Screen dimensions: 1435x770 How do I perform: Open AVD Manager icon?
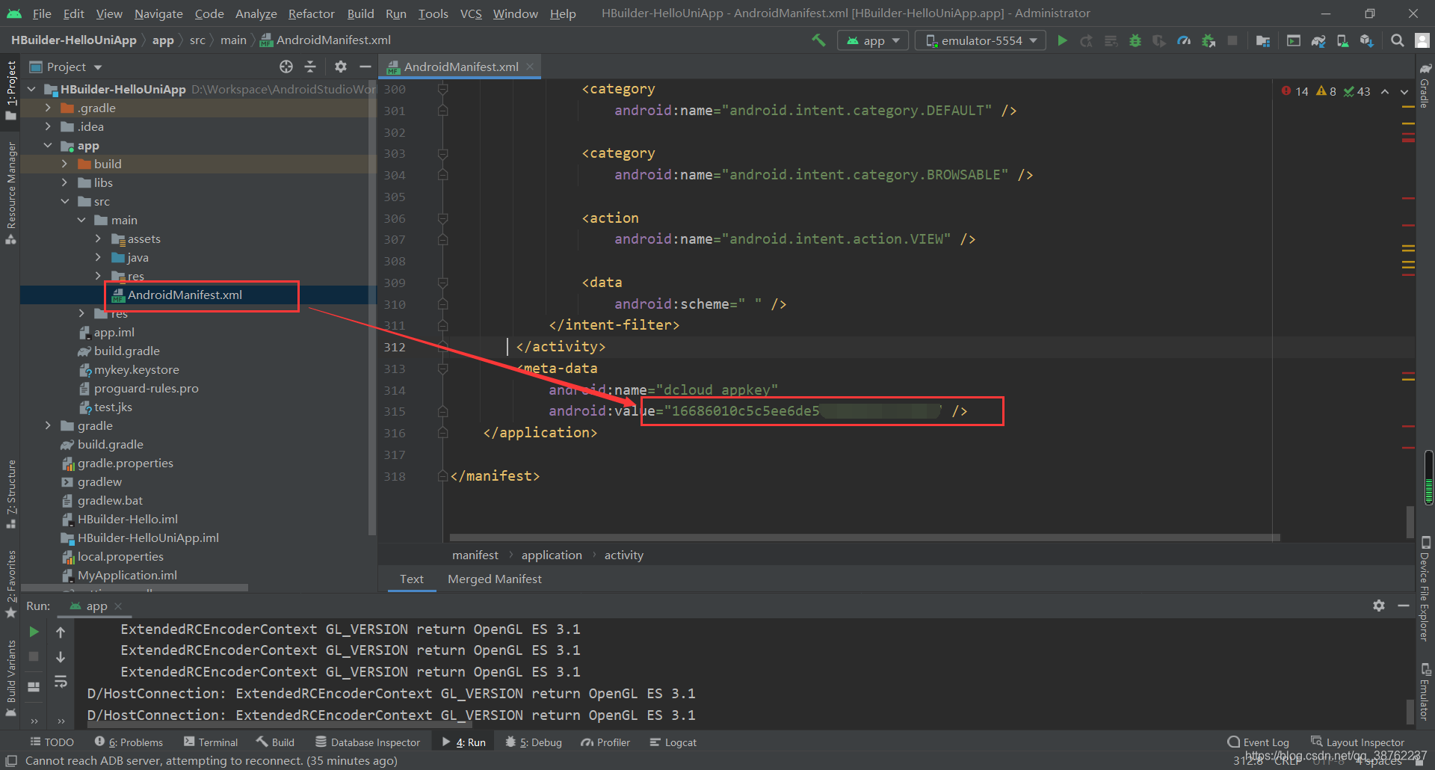[1342, 40]
